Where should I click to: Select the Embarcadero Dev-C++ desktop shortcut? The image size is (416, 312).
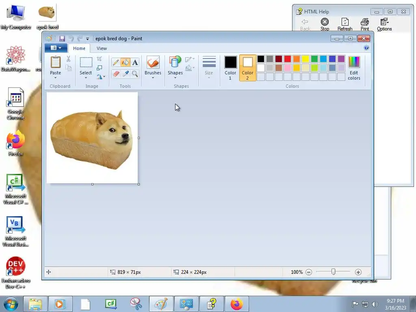(x=16, y=273)
